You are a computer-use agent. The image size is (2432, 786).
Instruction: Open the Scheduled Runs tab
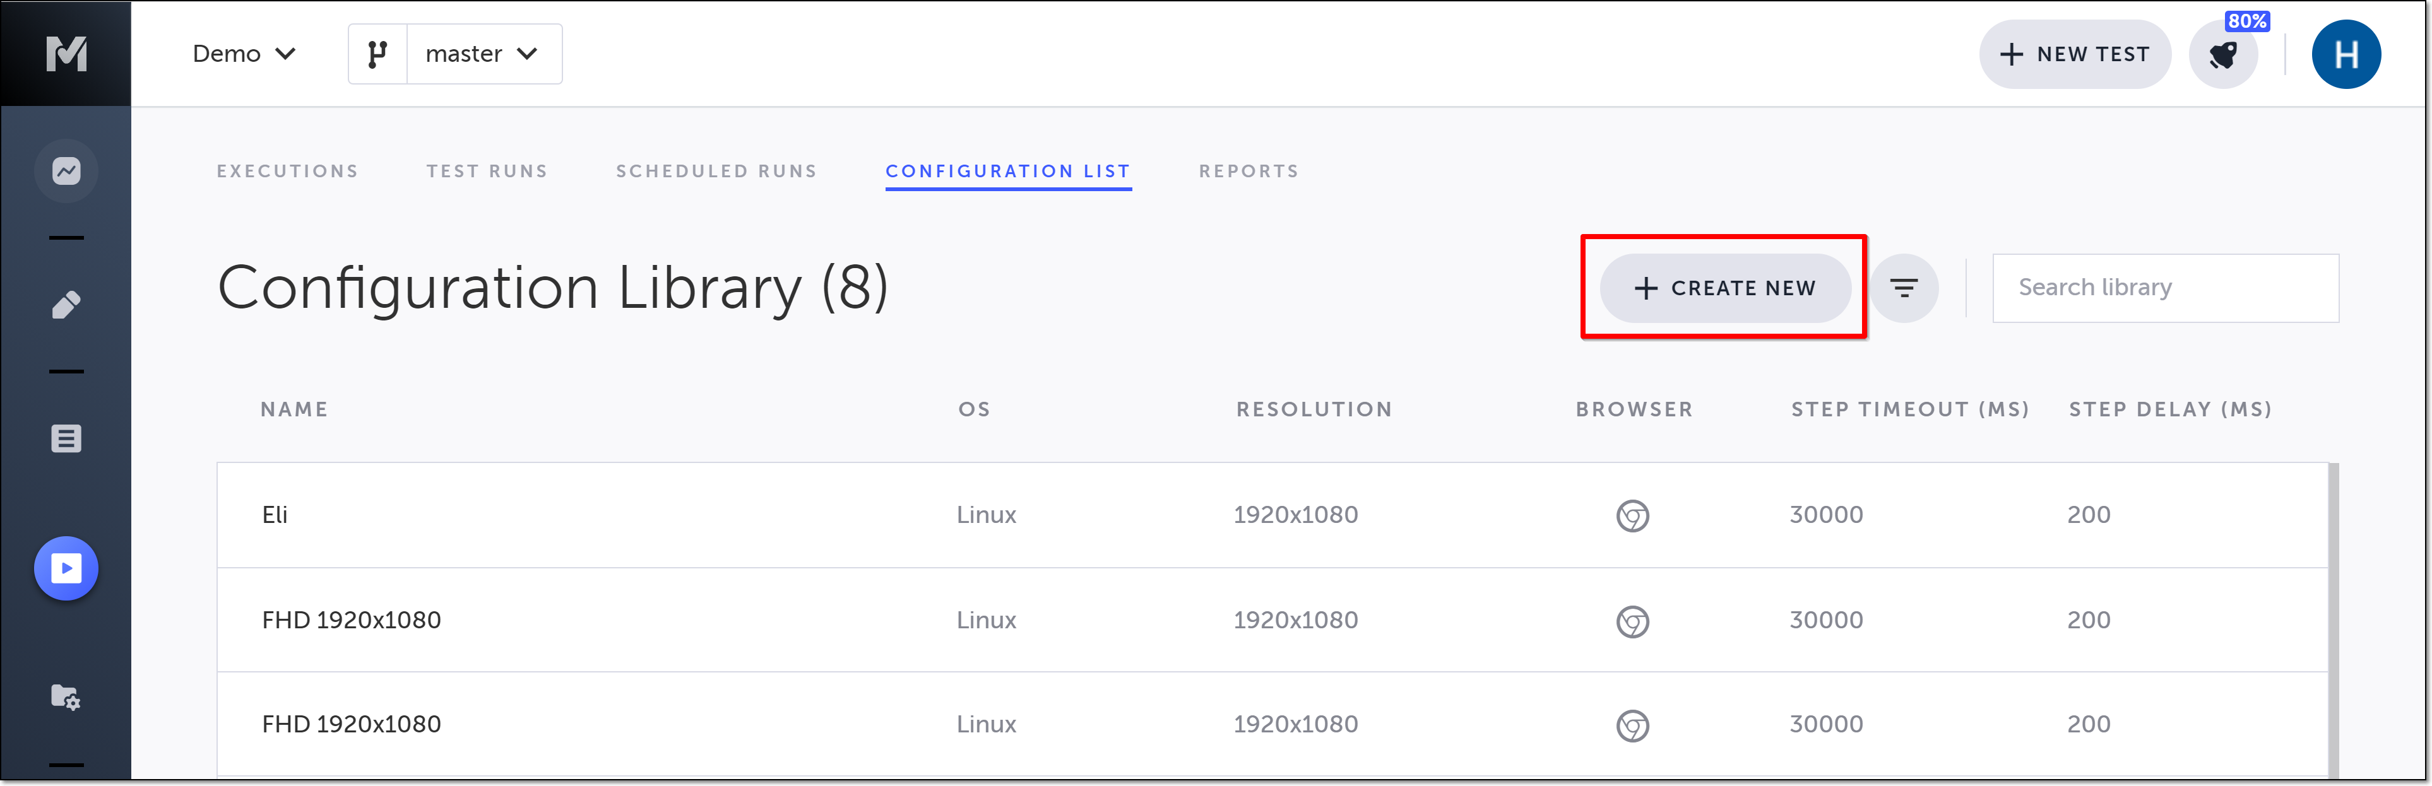point(716,171)
